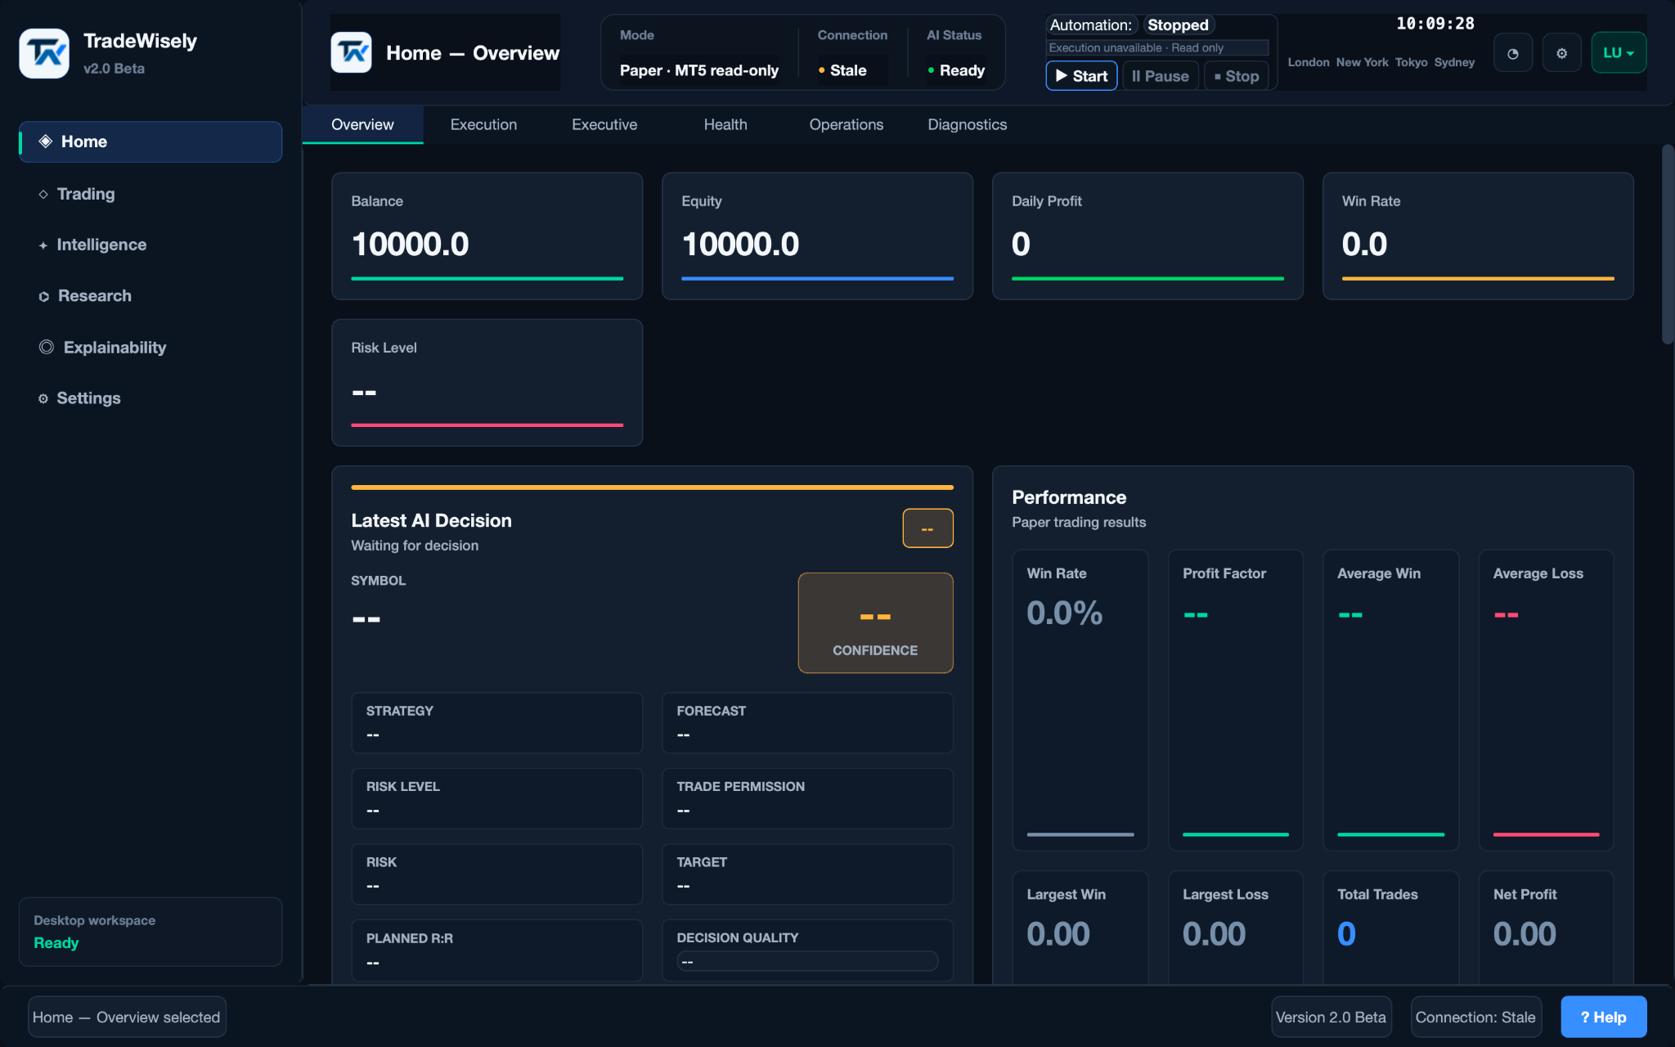Screen dimensions: 1675x1047
Task: Click the theme toggle icon in the header
Action: (x=1512, y=53)
